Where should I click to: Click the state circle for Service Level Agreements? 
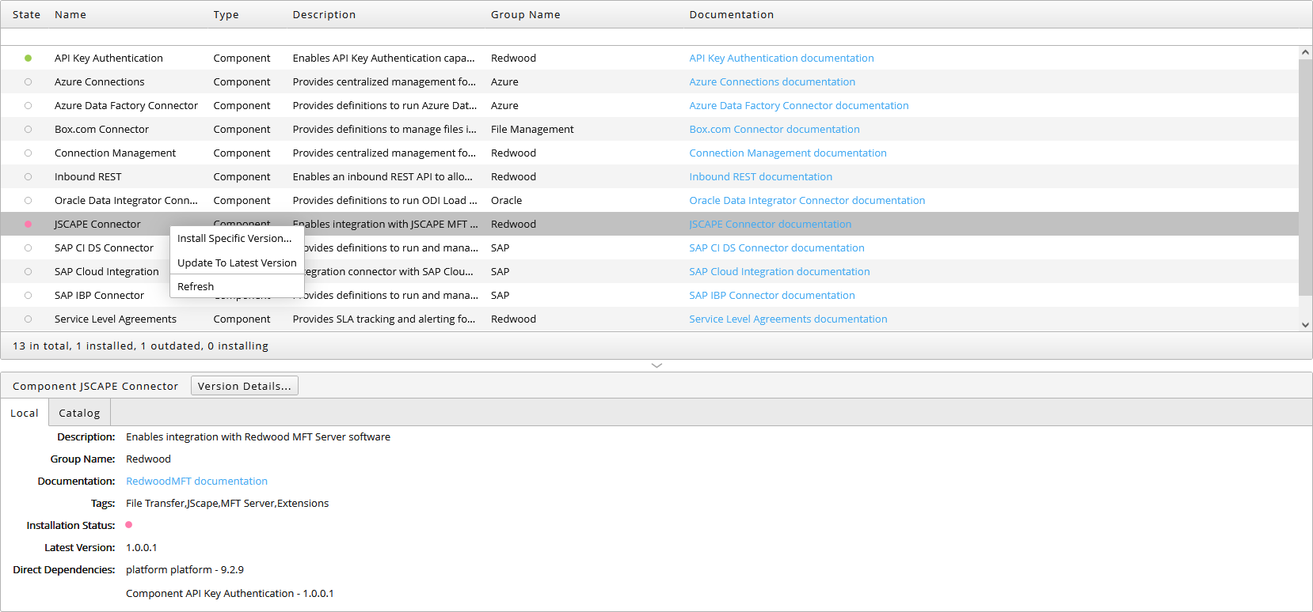[28, 319]
